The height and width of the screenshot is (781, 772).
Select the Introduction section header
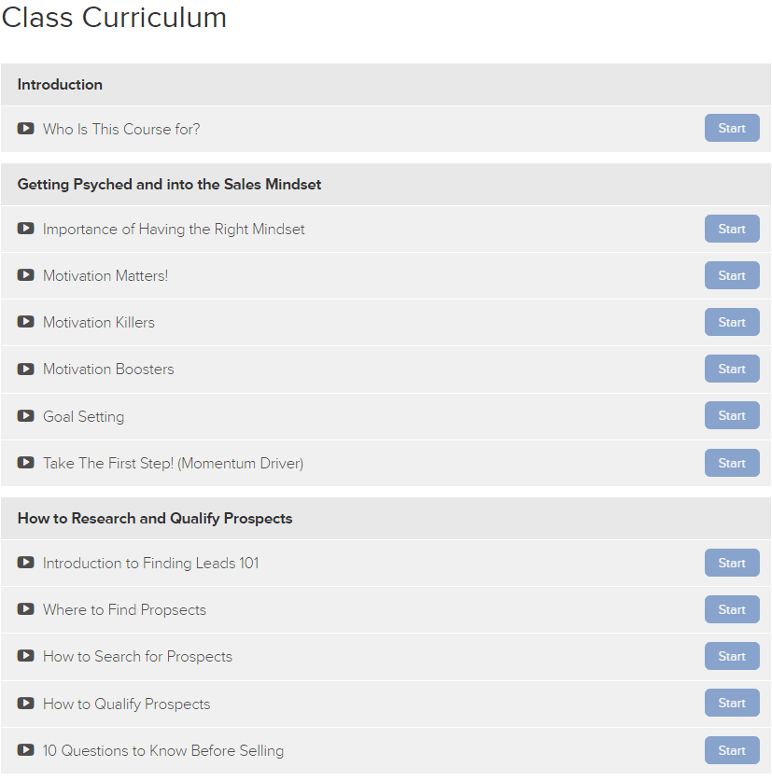(x=386, y=85)
